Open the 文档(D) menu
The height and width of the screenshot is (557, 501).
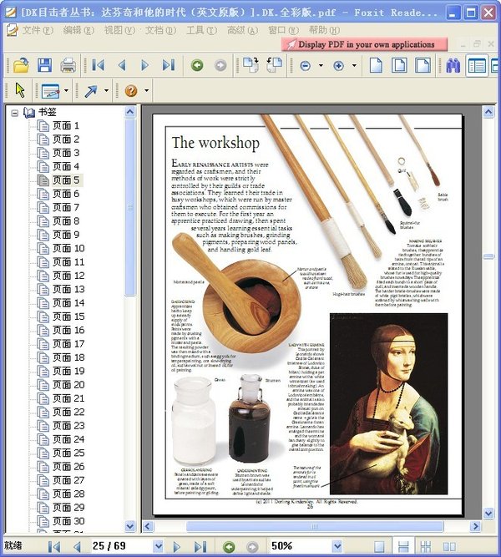tap(160, 31)
